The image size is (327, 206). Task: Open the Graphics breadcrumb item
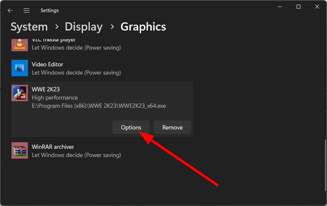coord(143,27)
